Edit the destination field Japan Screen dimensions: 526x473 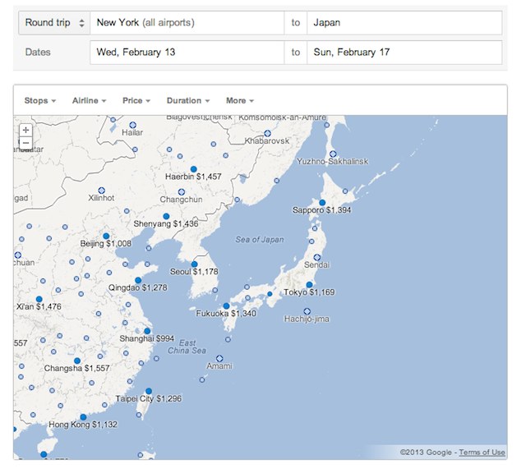[x=404, y=23]
